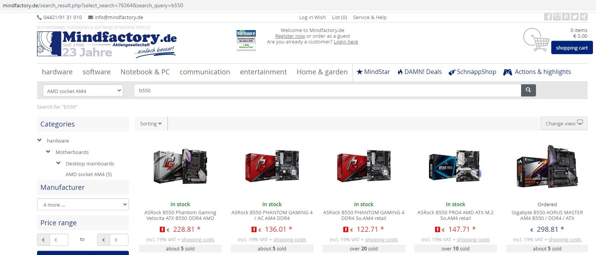Open the Sorting dropdown
Screen dimensions: 596x255
[x=151, y=123]
